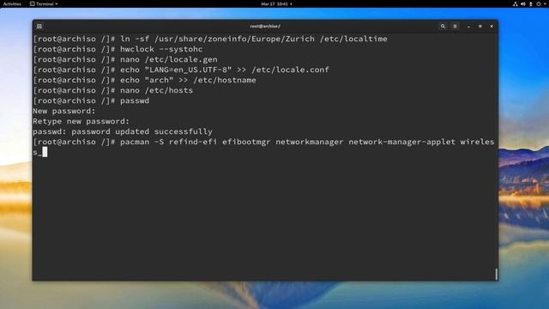This screenshot has height=309, width=549.
Task: Click "refind-efi" in the pacman command
Action: pyautogui.click(x=193, y=142)
